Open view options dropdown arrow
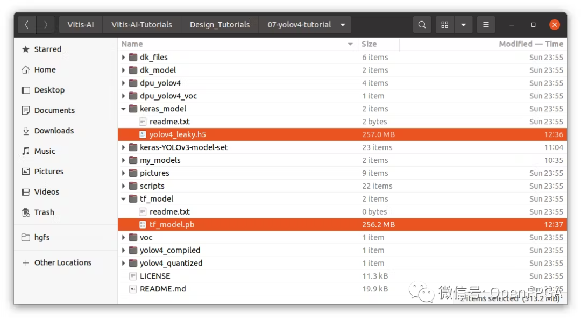 [x=463, y=25]
